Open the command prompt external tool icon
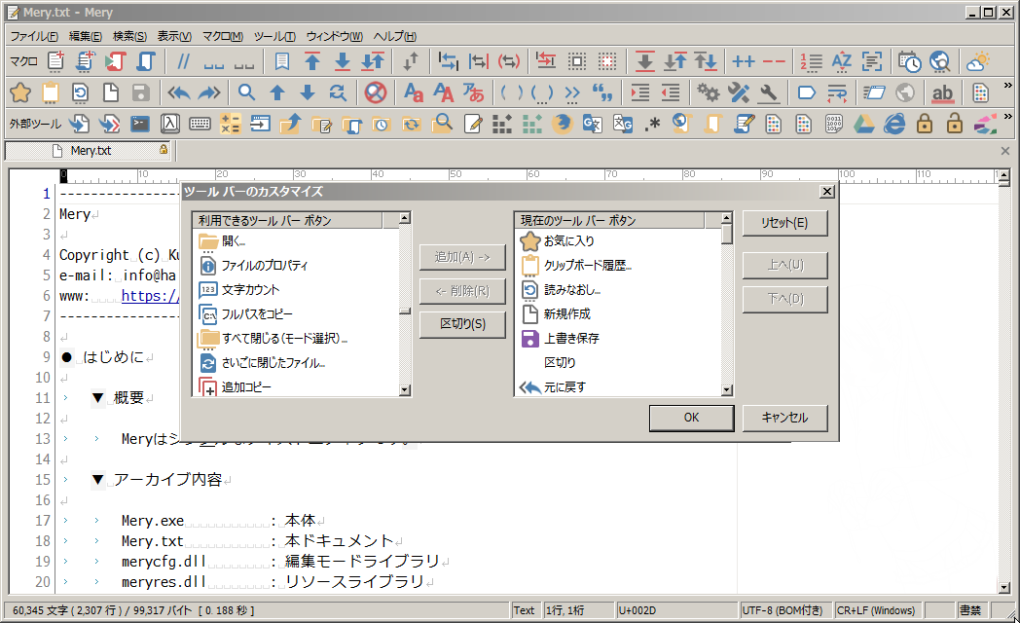Screen dimensions: 1020x623 pos(141,124)
